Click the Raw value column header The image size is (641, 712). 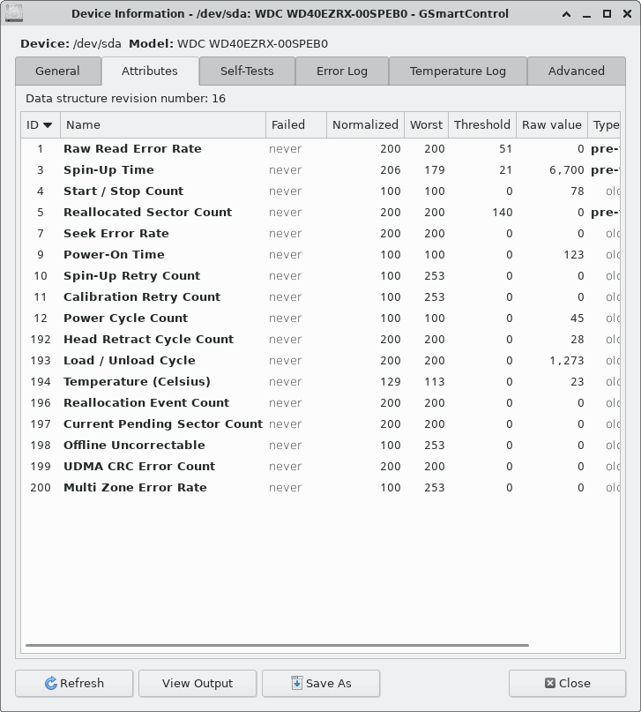click(x=552, y=125)
